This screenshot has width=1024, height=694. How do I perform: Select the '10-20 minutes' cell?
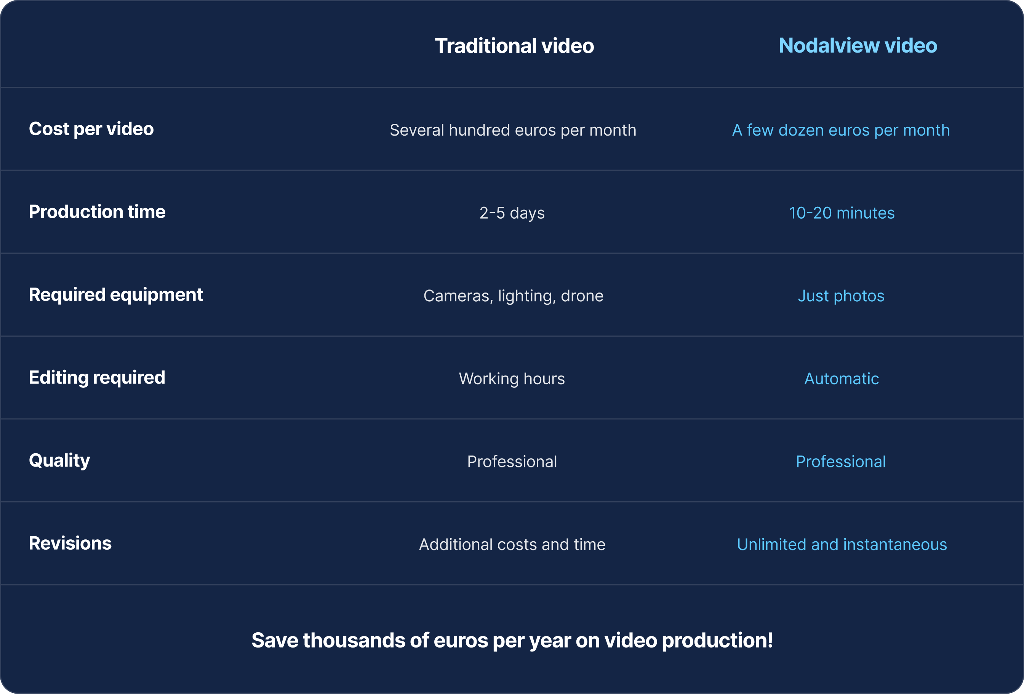pyautogui.click(x=842, y=213)
